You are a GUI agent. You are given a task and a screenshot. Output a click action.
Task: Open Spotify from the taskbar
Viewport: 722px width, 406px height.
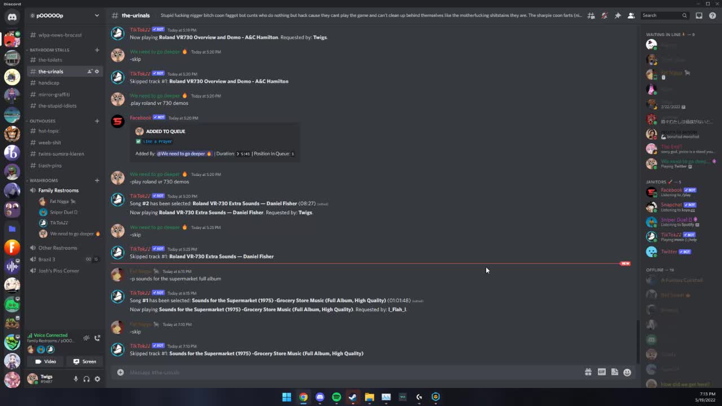click(336, 397)
